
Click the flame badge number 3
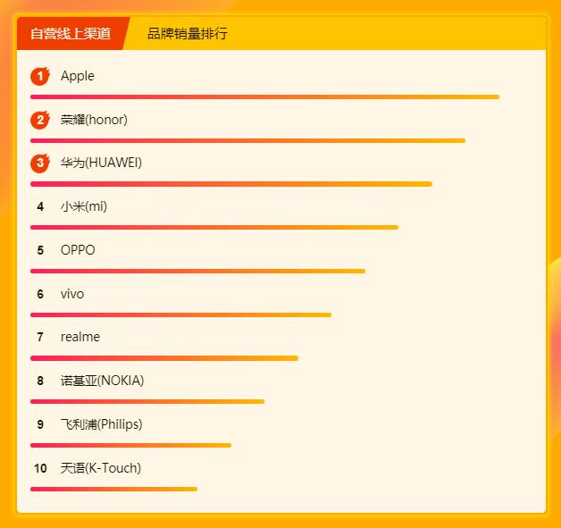40,163
